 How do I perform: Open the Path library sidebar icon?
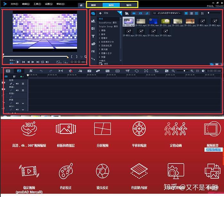(x=93, y=59)
